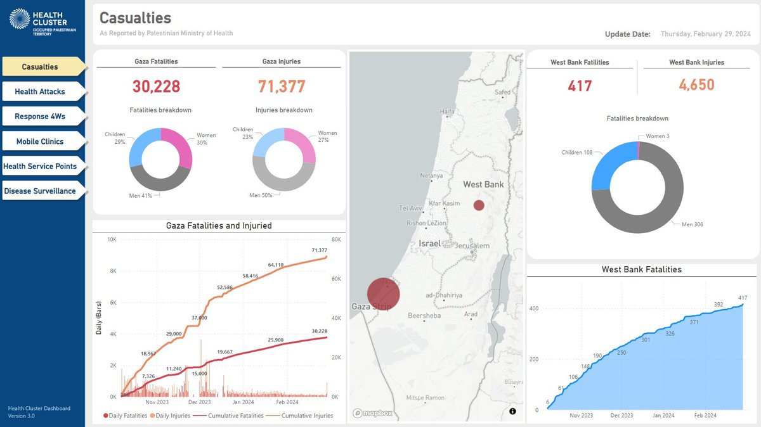This screenshot has width=761, height=427.
Task: Click the 'As Reported by Palestinian Ministry of Health' subtitle
Action: pos(166,34)
